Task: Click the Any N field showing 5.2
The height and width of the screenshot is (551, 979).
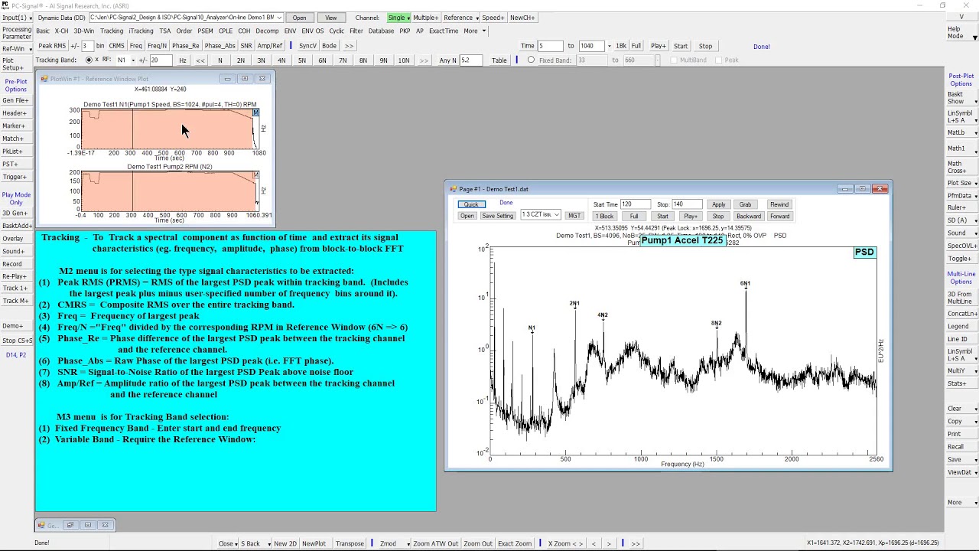Action: [470, 60]
